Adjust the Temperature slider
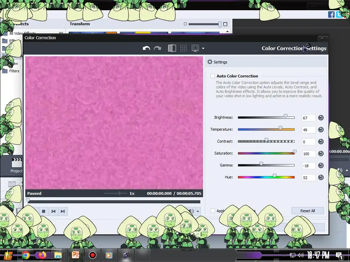The height and width of the screenshot is (262, 350). [266, 129]
